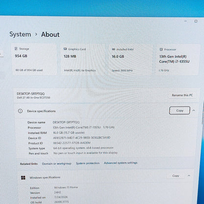
Task: Click the Processor row value in specifications
Action: 83,127
